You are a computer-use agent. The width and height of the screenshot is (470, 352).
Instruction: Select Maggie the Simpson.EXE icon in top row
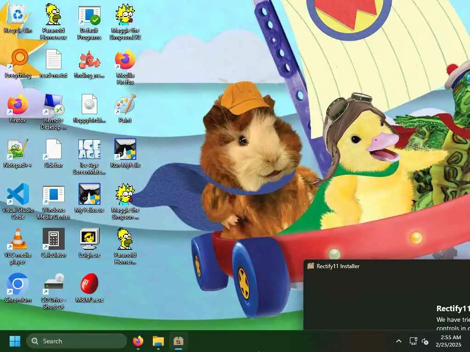click(125, 22)
